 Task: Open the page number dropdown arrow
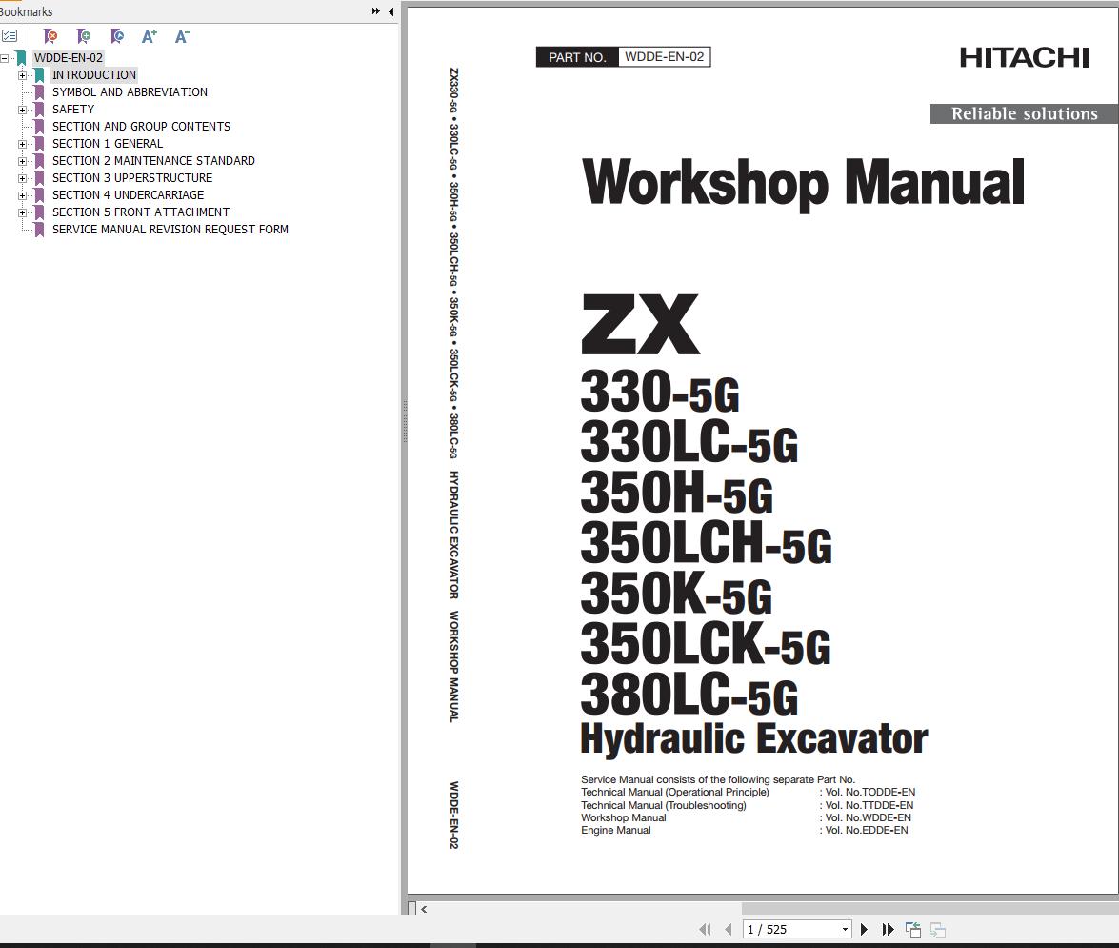(x=845, y=930)
